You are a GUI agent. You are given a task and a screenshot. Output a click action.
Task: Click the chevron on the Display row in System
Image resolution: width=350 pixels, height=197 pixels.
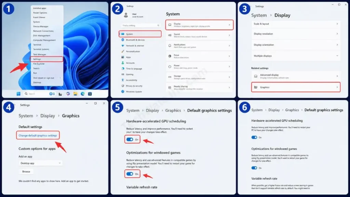[229, 25]
